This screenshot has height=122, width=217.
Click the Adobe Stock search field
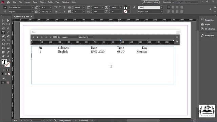[x=188, y=2]
